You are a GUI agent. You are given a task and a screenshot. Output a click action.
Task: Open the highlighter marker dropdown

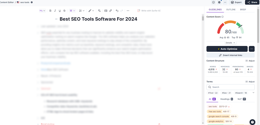pyautogui.click(x=91, y=11)
